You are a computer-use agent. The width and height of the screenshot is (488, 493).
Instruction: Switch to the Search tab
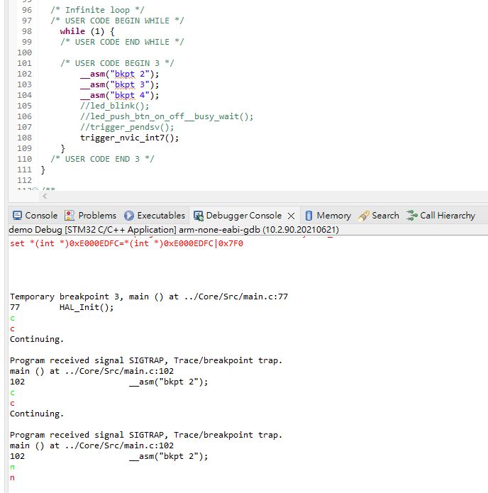(379, 216)
